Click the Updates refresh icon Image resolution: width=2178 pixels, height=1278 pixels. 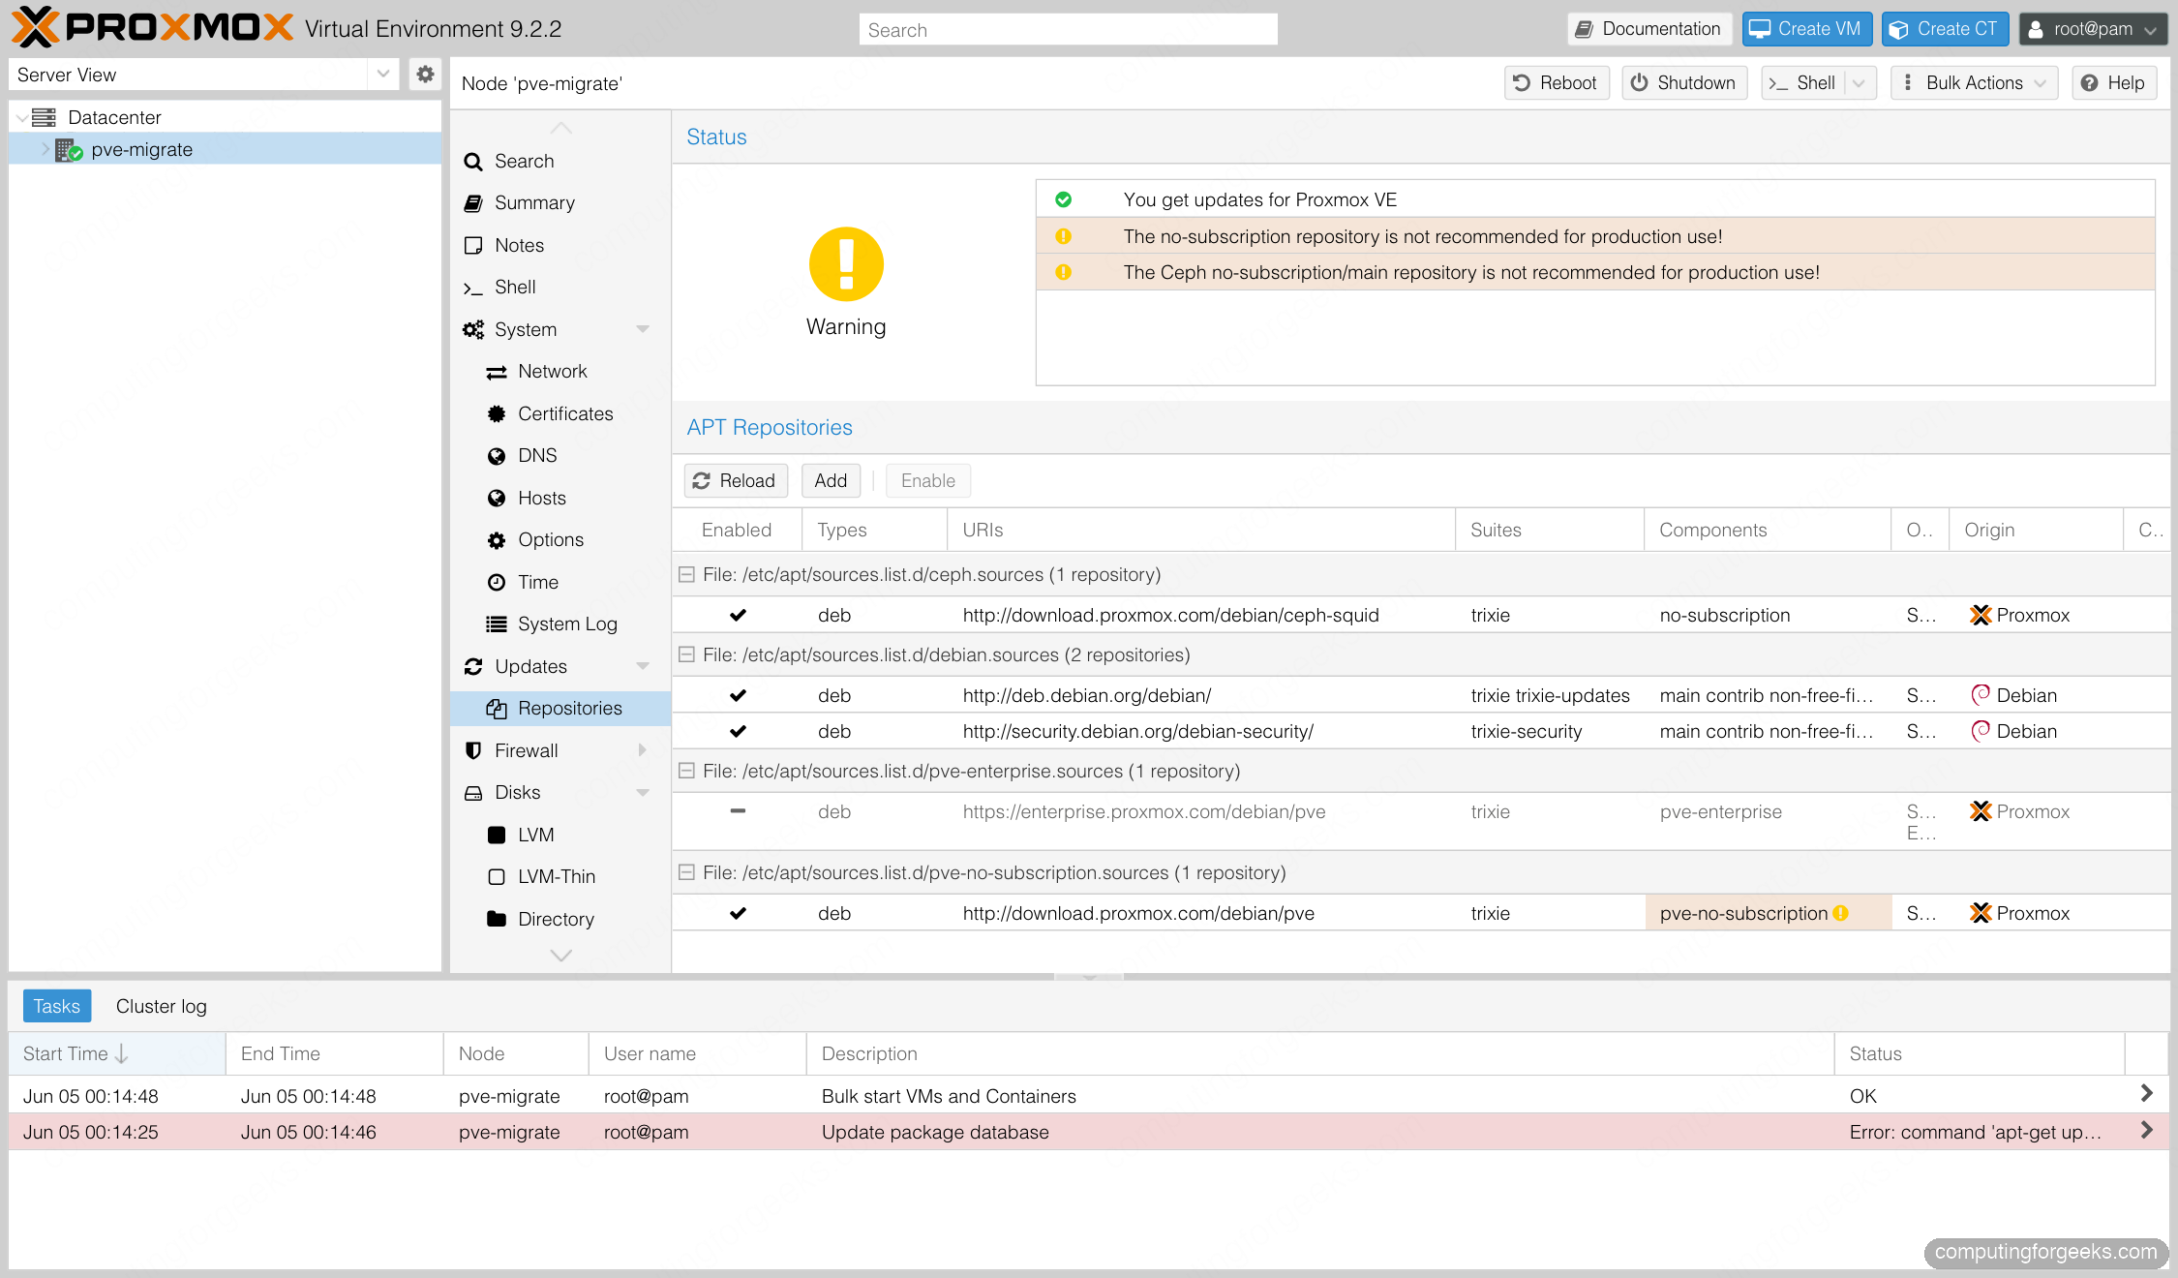click(x=473, y=667)
